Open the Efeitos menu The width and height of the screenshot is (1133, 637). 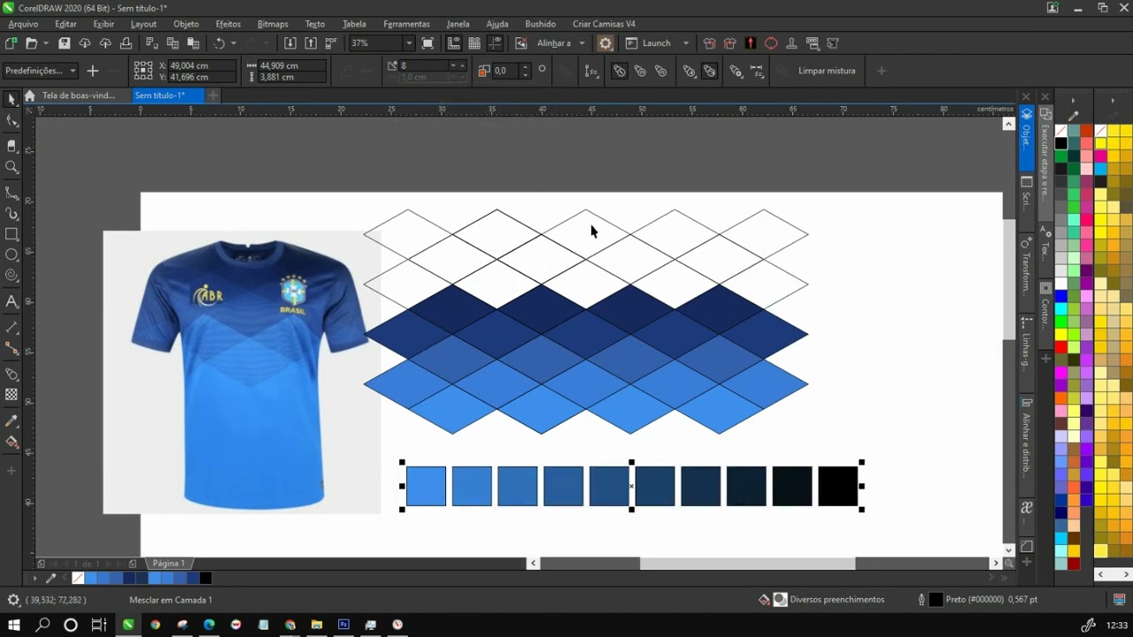[227, 24]
